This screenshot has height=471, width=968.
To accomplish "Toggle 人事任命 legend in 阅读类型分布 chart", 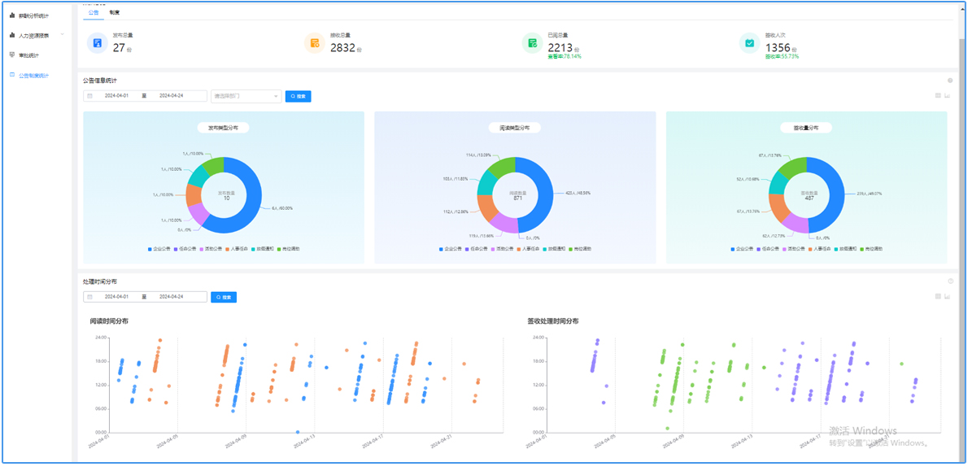I will (528, 249).
